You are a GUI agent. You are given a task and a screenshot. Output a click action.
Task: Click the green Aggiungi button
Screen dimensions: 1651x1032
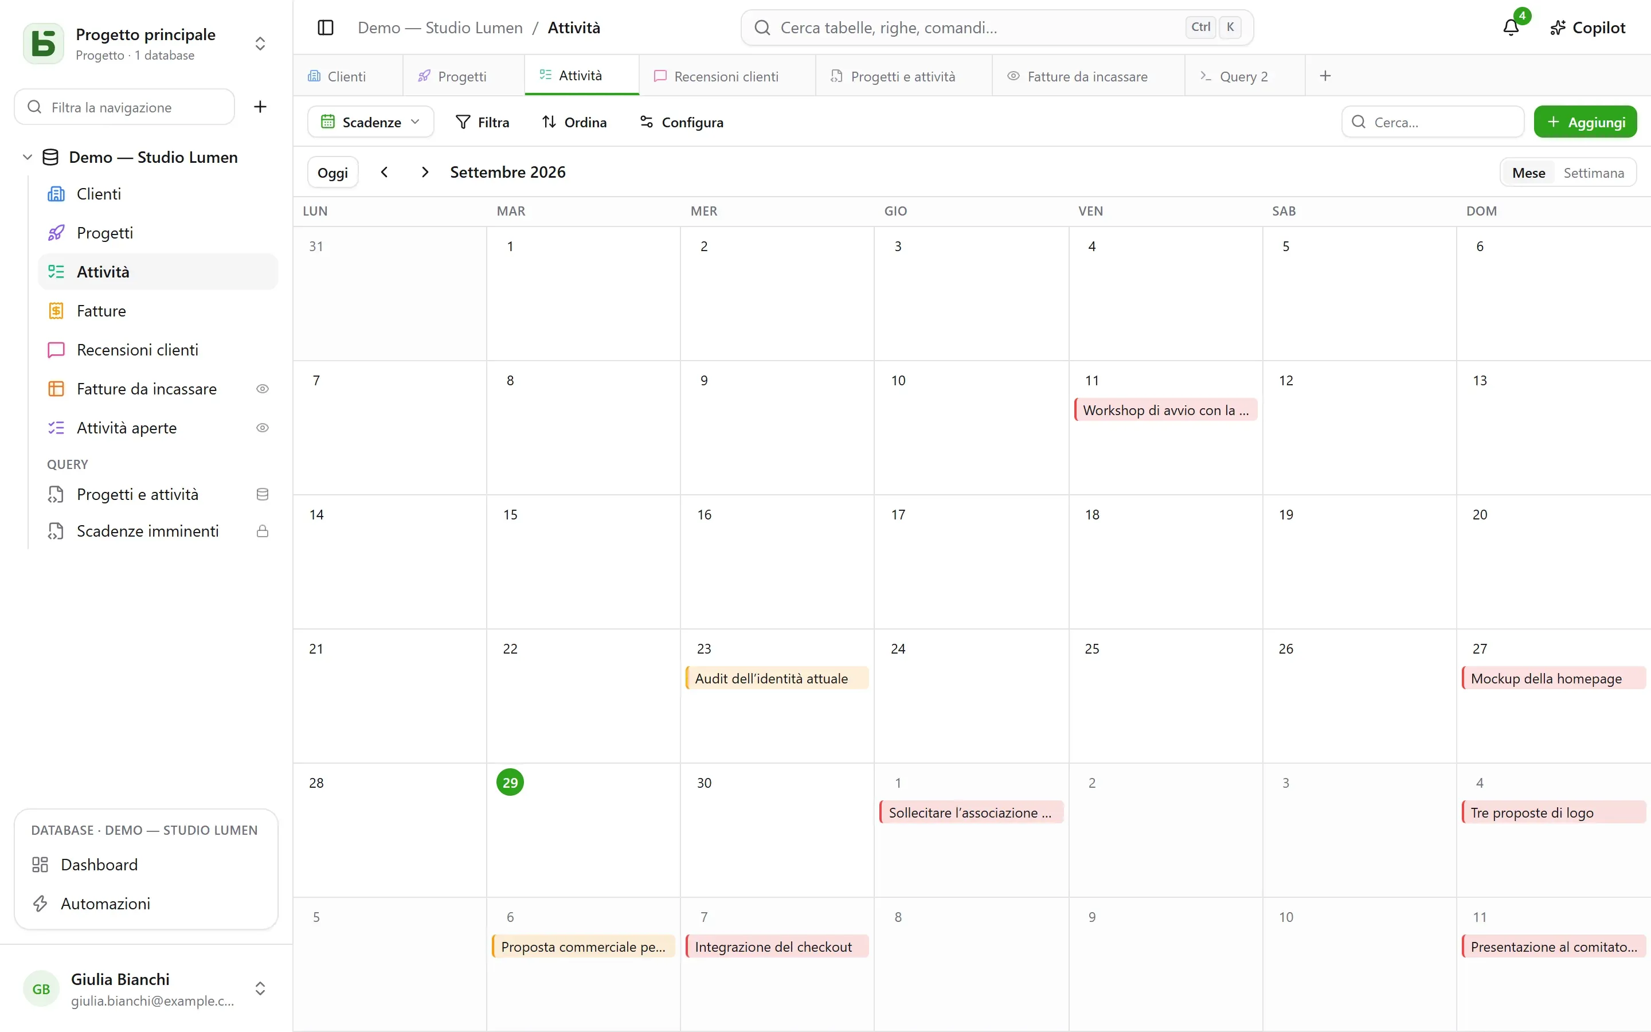tap(1586, 122)
